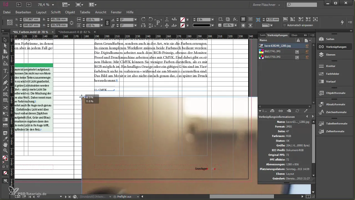The image size is (355, 200).
Task: Open the Verlauf panel button
Action: click(x=334, y=82)
